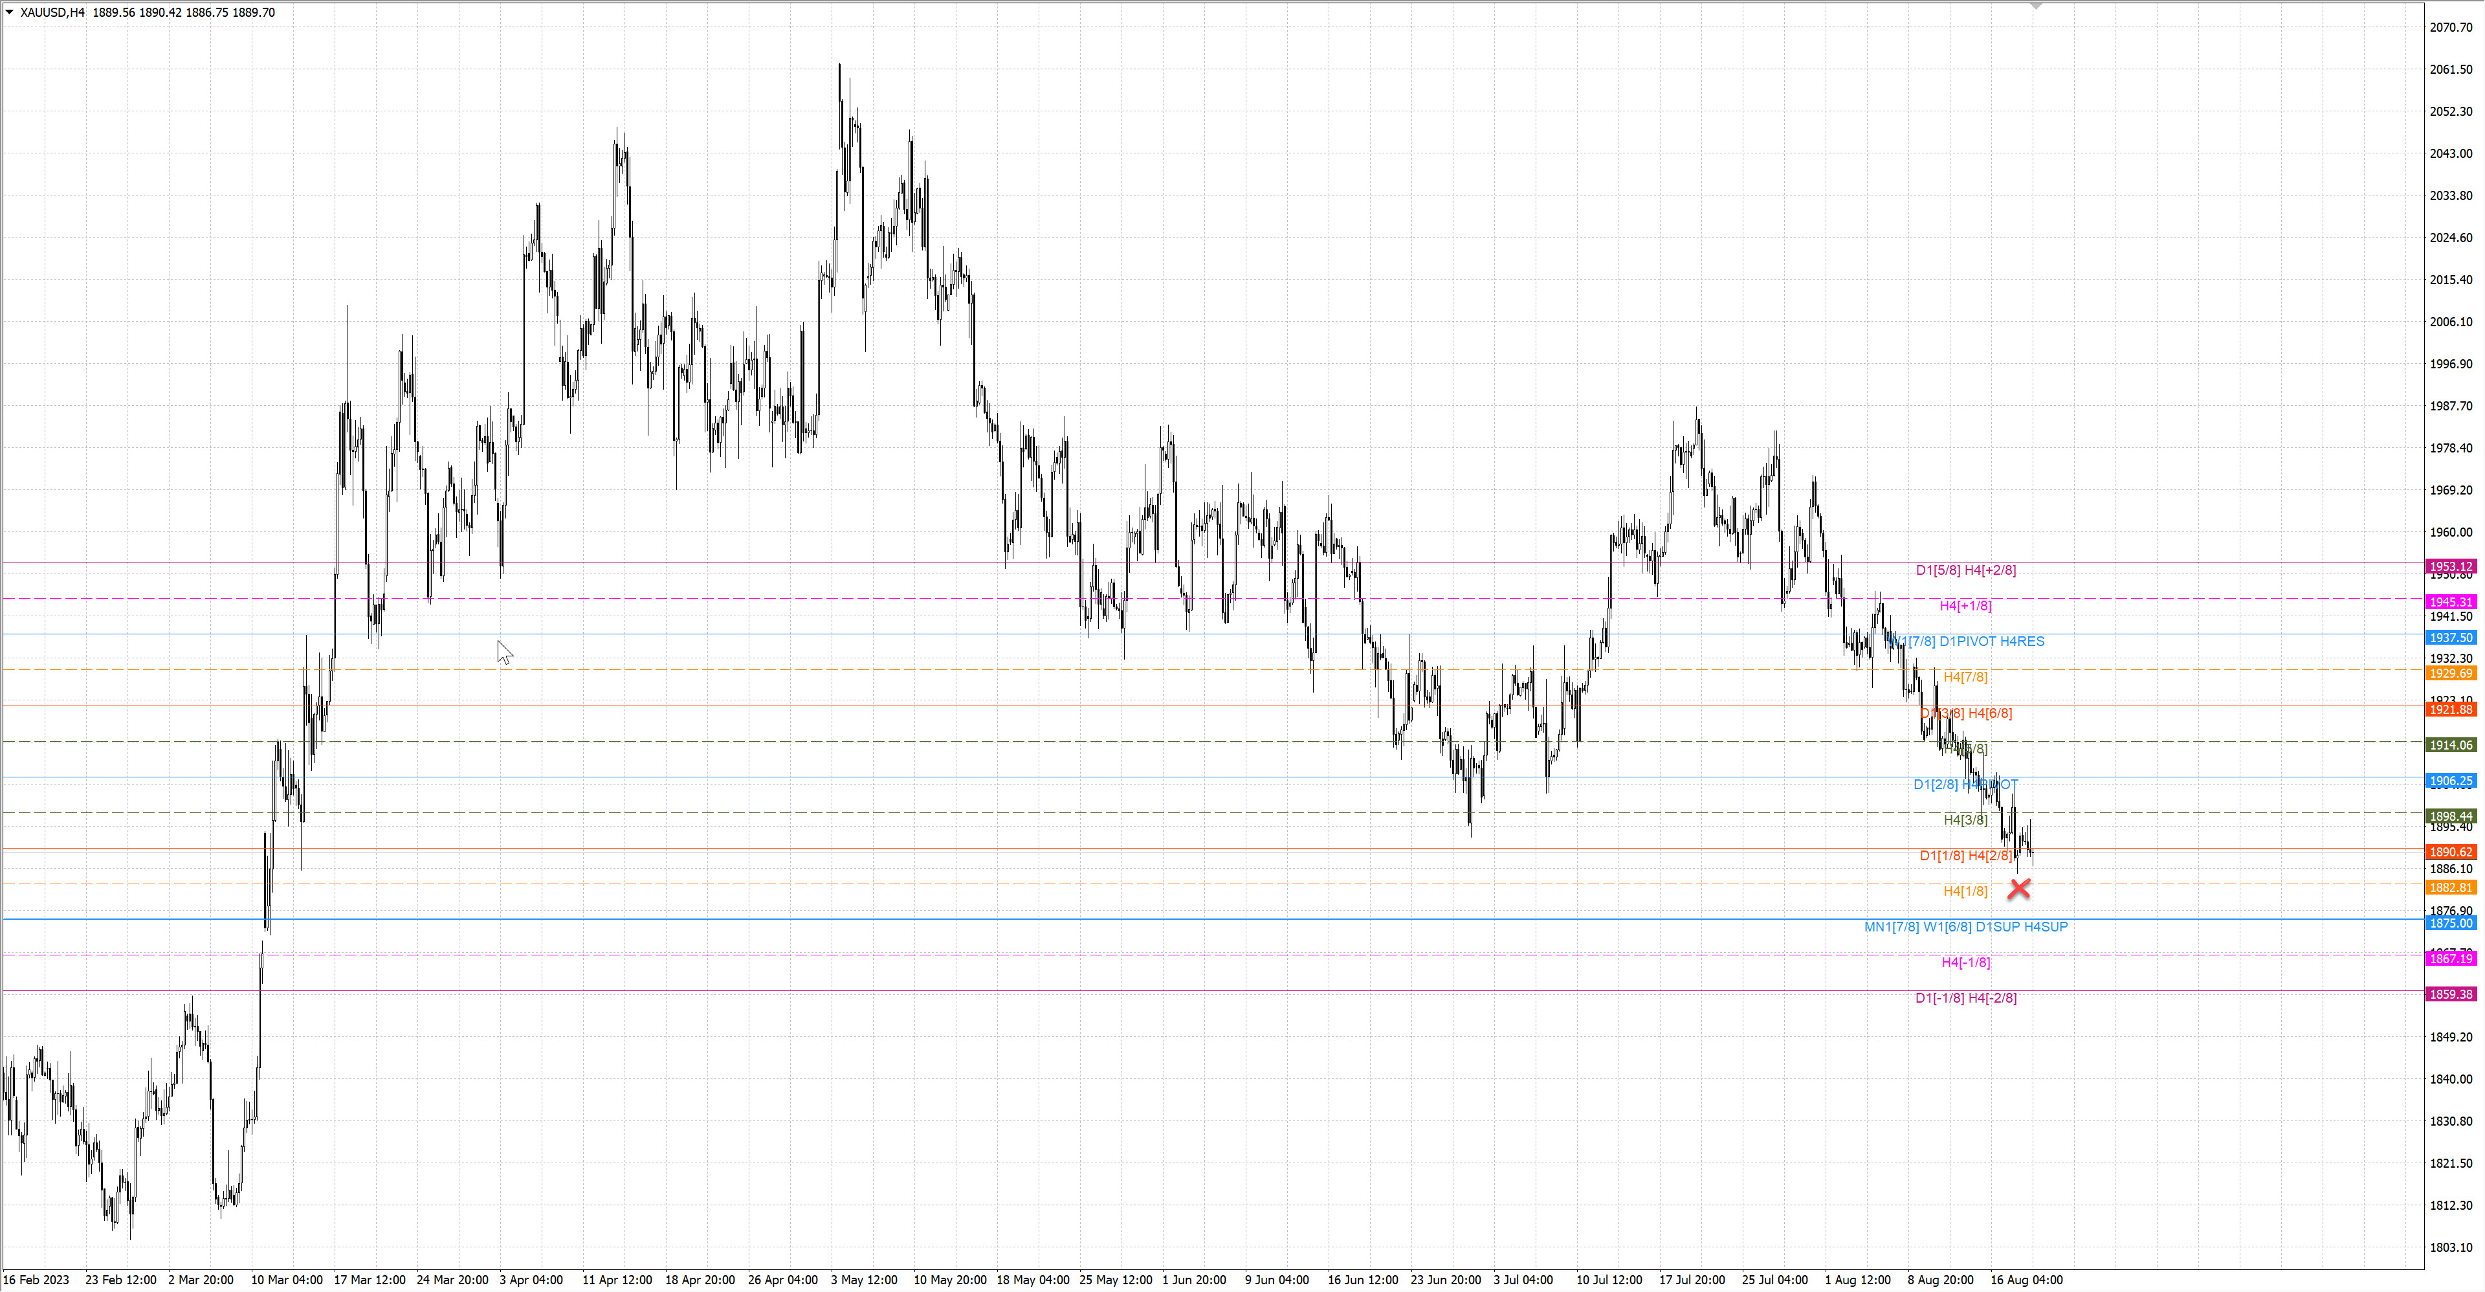The width and height of the screenshot is (2485, 1292).
Task: Select the D1[-1/8] H4[-2/8] level label
Action: click(x=1965, y=999)
